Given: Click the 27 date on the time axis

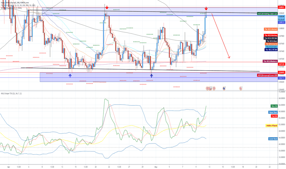Looking at the screenshot, I should (129, 167).
